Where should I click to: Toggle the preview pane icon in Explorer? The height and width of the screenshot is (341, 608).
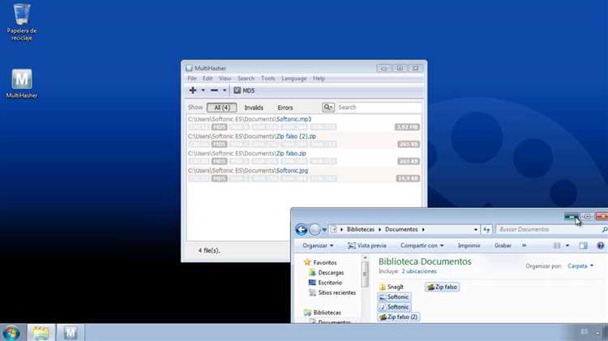click(583, 245)
